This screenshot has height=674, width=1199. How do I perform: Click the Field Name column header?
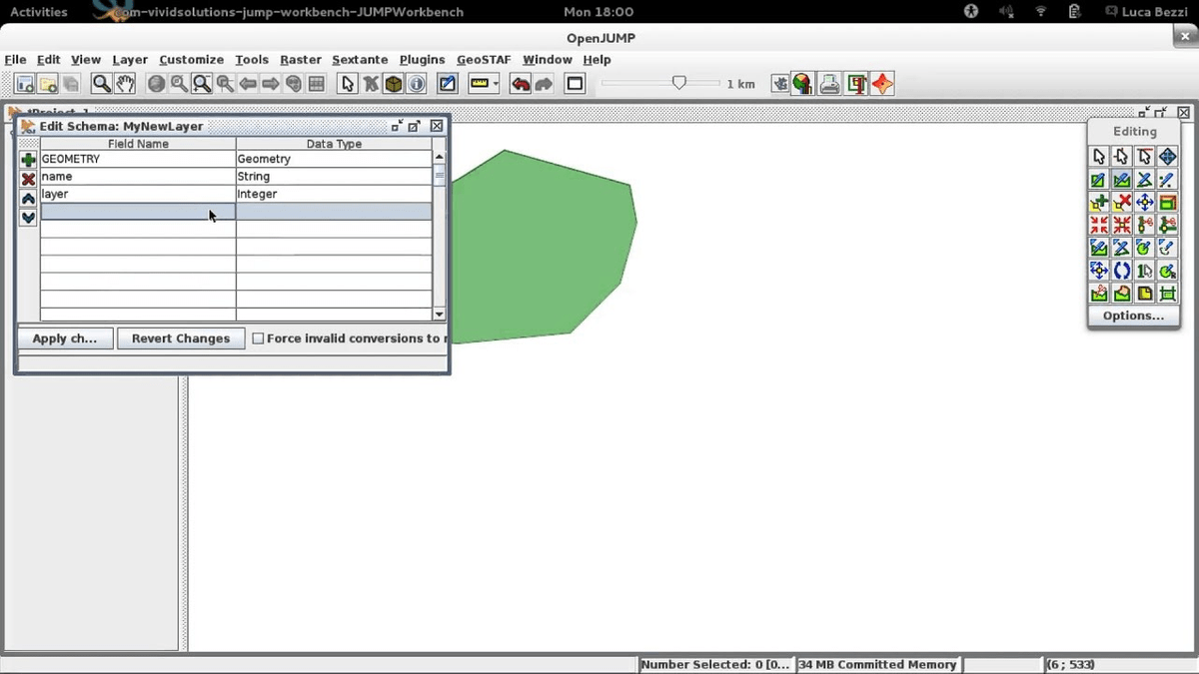pos(138,144)
